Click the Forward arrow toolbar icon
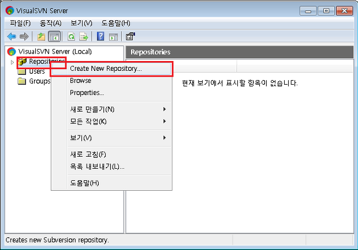This screenshot has width=358, height=250. 24,36
